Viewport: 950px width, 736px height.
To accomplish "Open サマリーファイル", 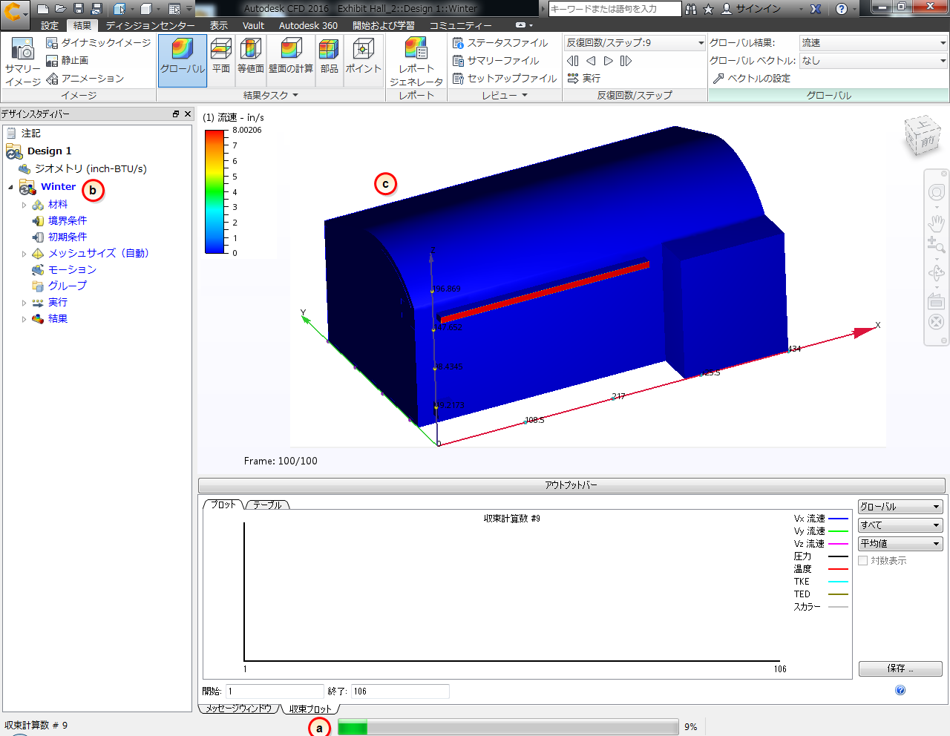I will click(496, 61).
